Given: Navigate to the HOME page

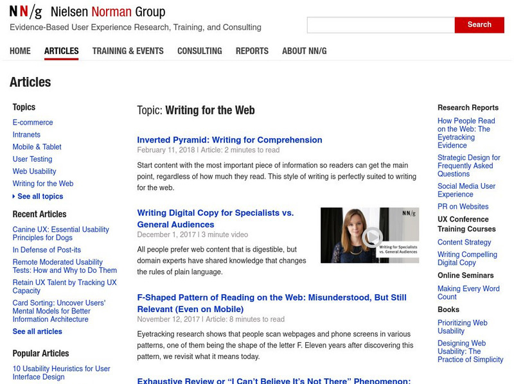Looking at the screenshot, I should point(20,51).
